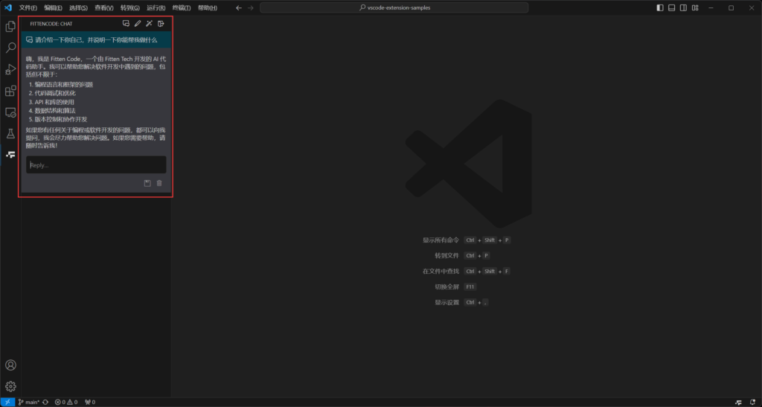
Task: Open the main branch picker in status bar
Action: [30, 402]
